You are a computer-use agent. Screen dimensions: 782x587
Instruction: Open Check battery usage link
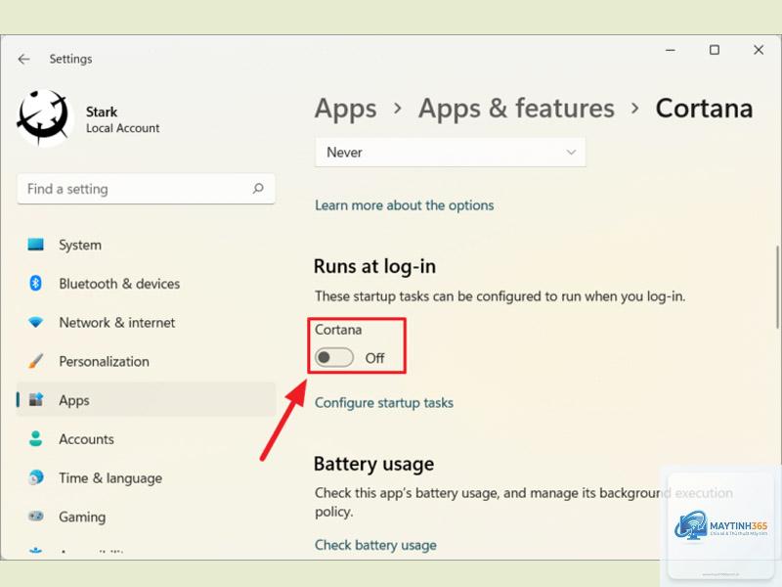click(375, 545)
